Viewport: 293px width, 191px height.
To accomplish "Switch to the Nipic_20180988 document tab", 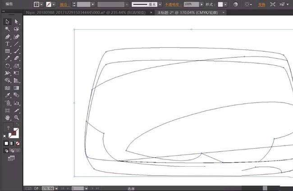I will point(87,13).
